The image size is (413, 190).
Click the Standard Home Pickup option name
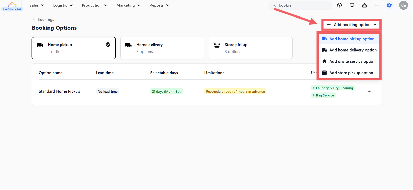coord(59,91)
